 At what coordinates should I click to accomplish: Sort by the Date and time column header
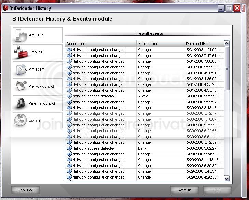[204, 44]
